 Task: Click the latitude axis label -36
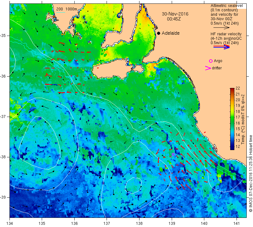[x=3, y=76]
